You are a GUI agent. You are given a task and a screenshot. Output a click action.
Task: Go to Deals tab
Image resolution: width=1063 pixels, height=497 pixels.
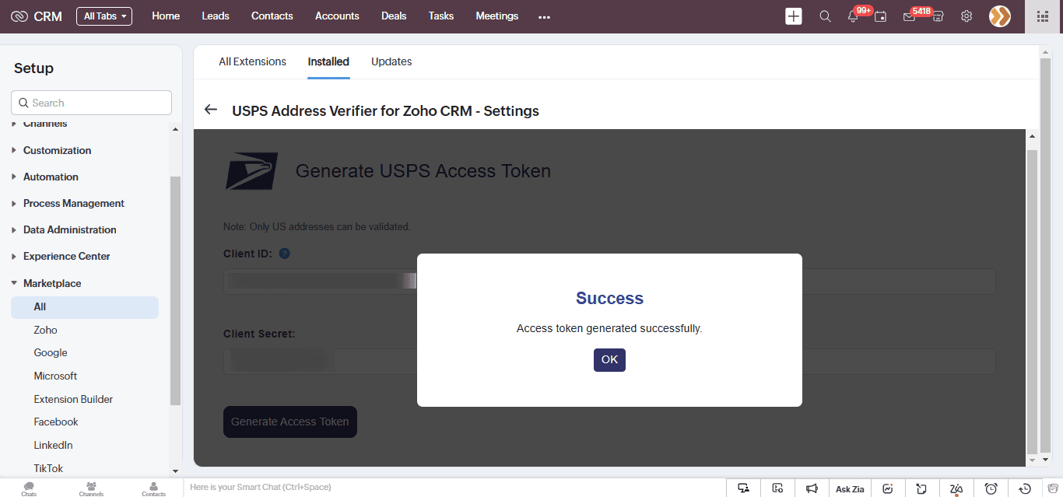point(394,16)
